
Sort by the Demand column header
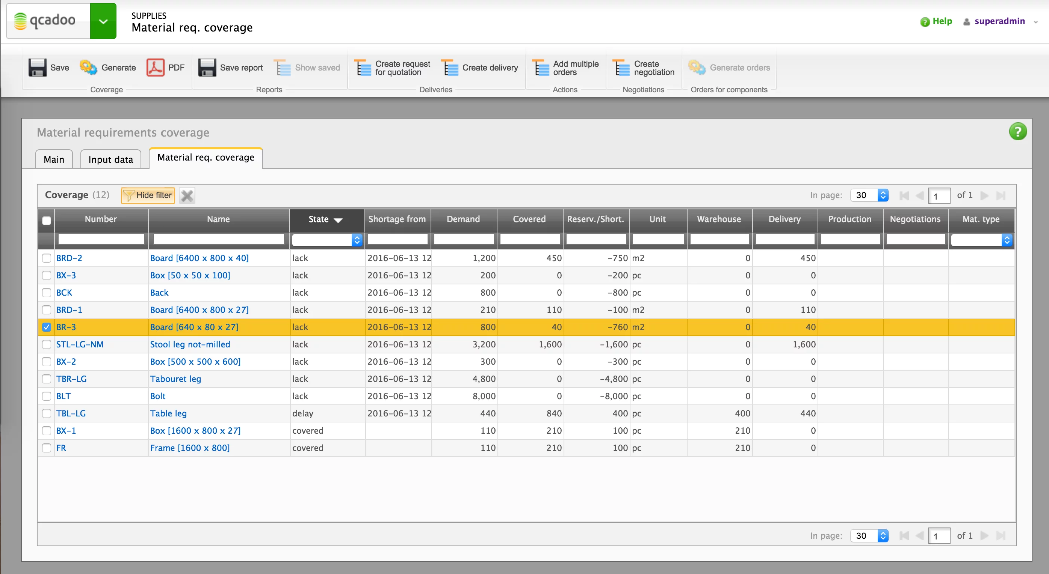[x=463, y=219]
